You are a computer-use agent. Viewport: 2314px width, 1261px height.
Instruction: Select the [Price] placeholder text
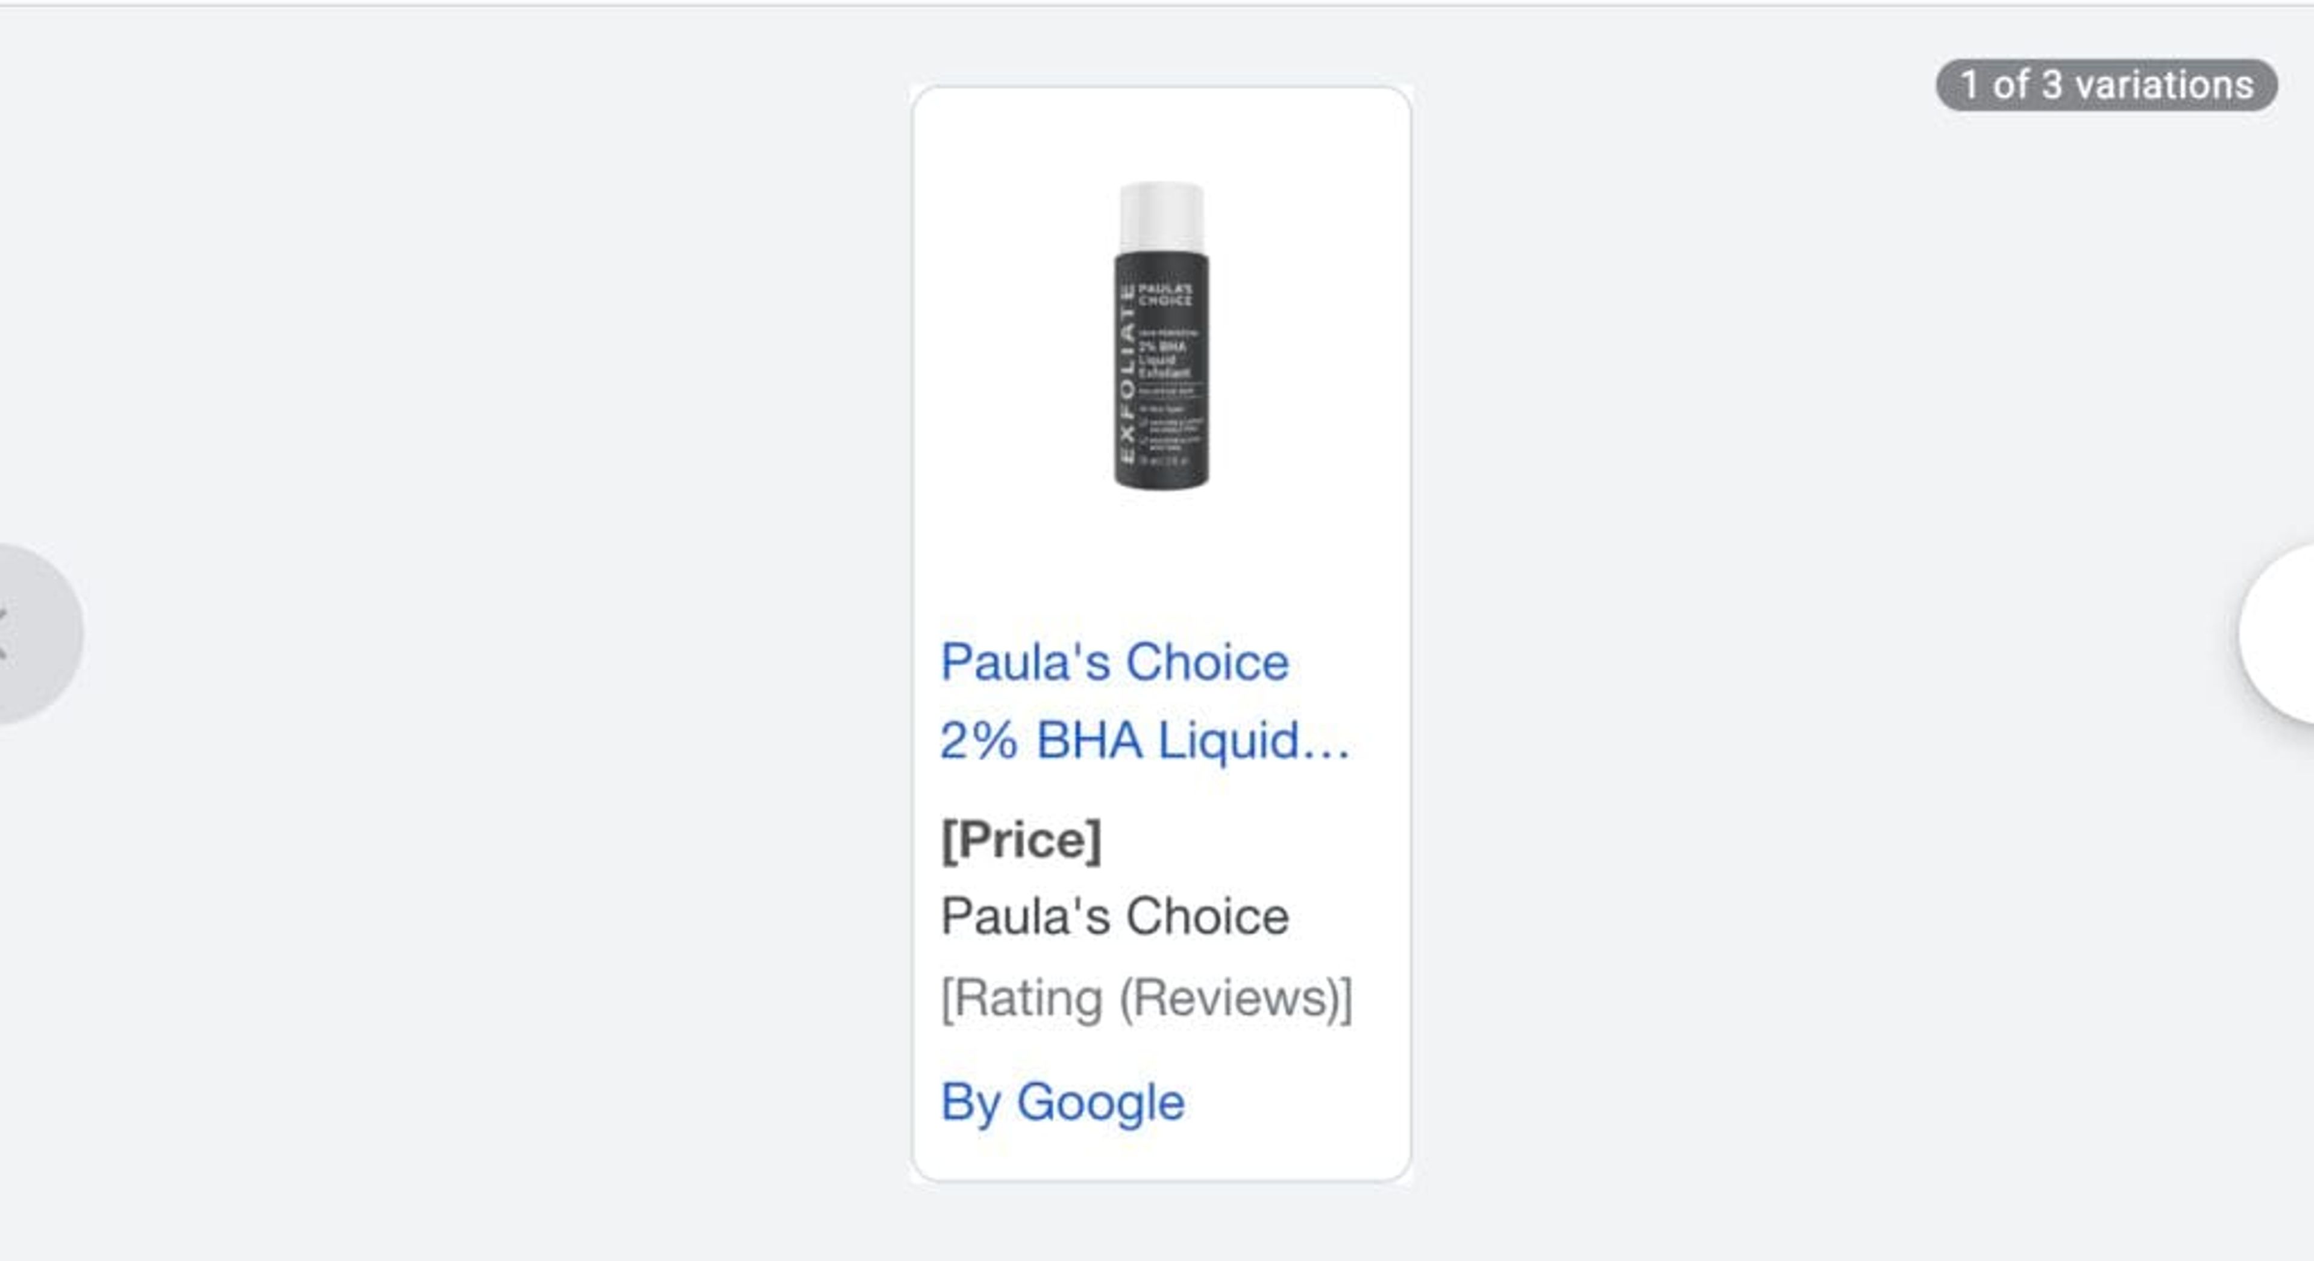(x=1020, y=840)
